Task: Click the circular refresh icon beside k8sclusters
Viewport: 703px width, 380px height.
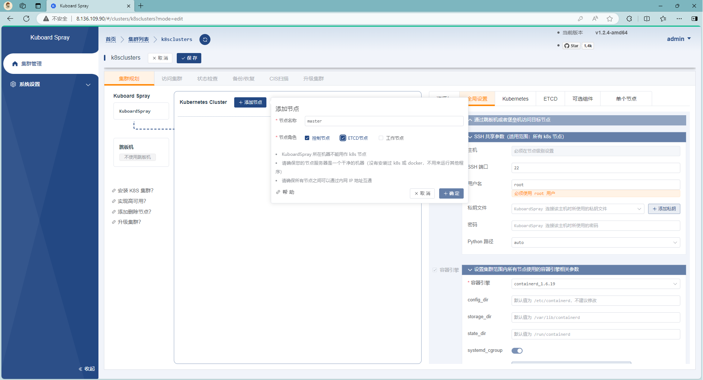Action: (x=205, y=39)
